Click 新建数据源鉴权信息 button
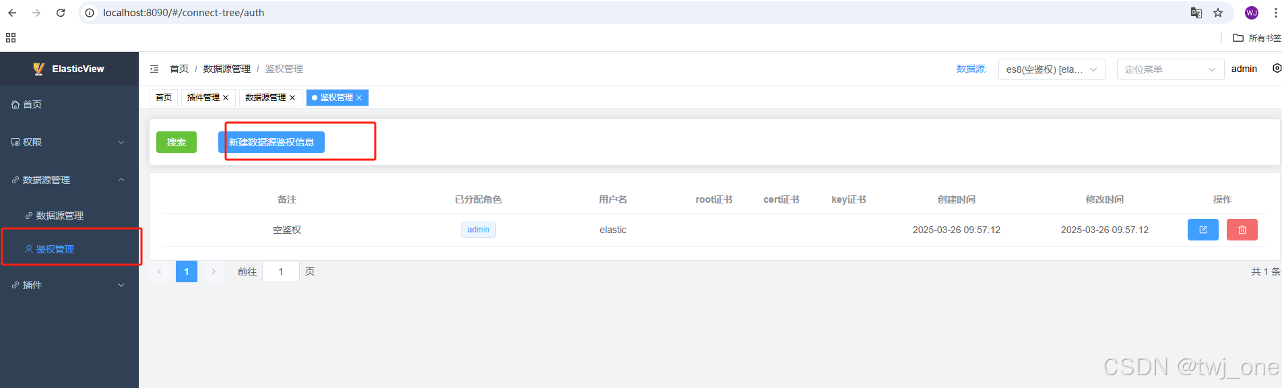Viewport: 1282px width, 388px height. point(271,142)
